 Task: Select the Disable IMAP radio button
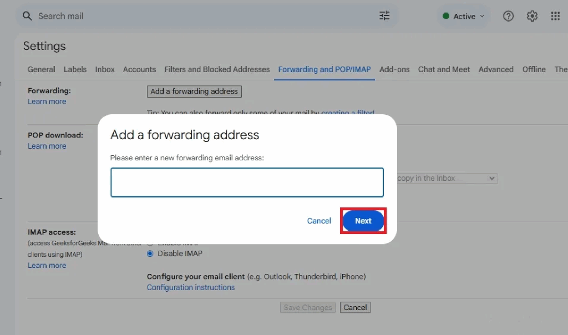pyautogui.click(x=150, y=253)
